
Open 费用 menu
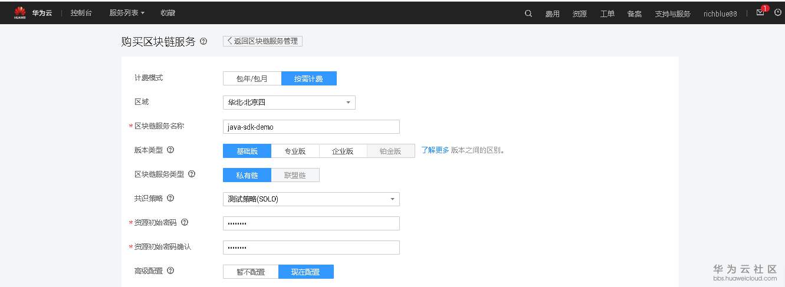pyautogui.click(x=552, y=14)
